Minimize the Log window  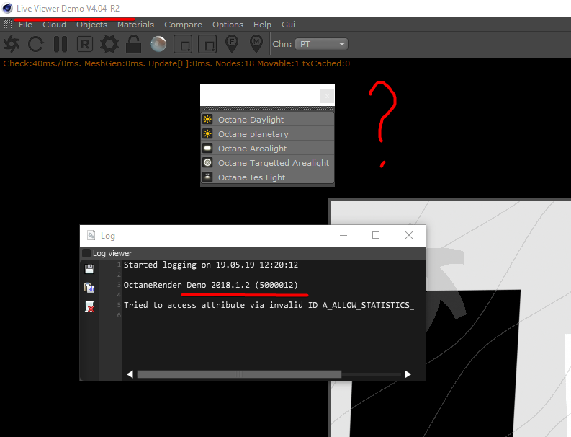[343, 235]
